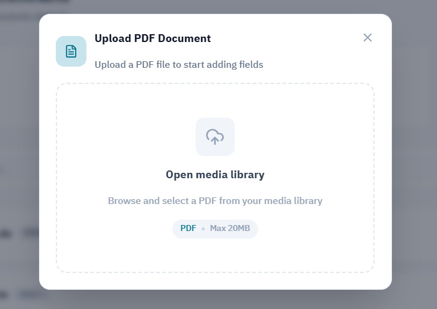Click the 'Upload PDF Document' title
Image resolution: width=437 pixels, height=309 pixels.
pos(152,38)
